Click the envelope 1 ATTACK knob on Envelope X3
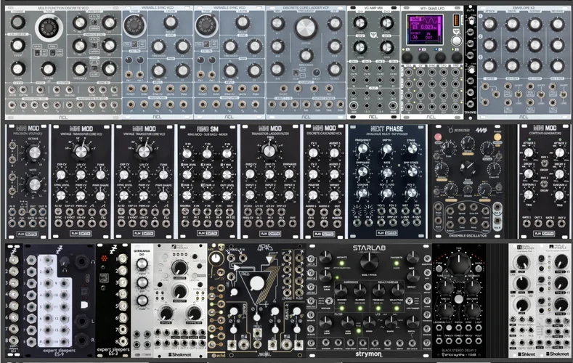The width and height of the screenshot is (573, 363). click(x=489, y=24)
